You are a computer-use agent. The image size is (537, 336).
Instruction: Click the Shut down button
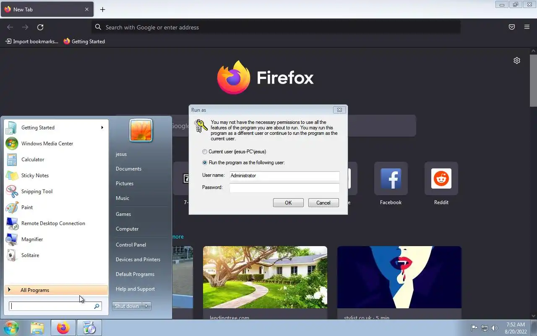(x=127, y=306)
